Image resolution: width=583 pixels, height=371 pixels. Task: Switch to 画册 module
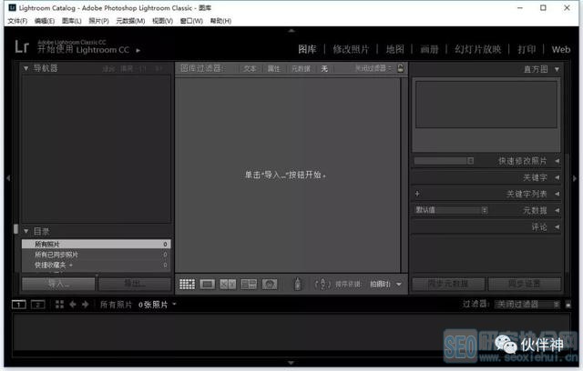point(429,49)
